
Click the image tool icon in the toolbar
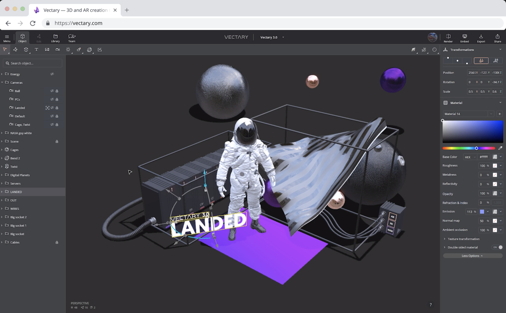47,50
